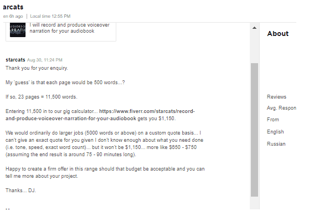Click the 'Local time 12:55 PM' text

(x=50, y=16)
